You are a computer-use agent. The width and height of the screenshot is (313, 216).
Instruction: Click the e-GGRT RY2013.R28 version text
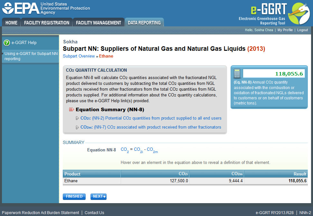(275, 212)
